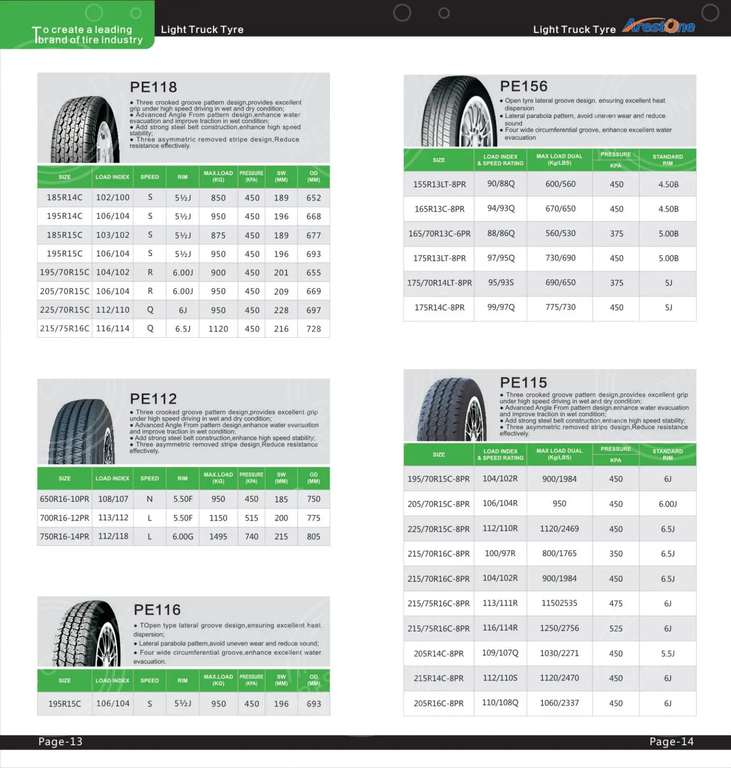Click size 225/70R15C-8PR
This screenshot has height=768, width=731.
pyautogui.click(x=438, y=529)
